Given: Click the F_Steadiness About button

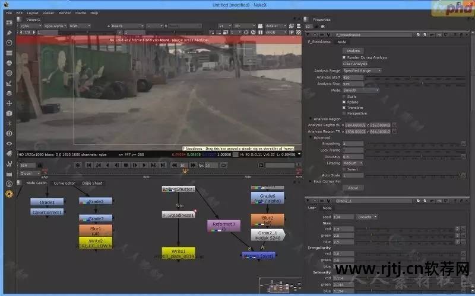Looking at the screenshot, I should point(353,188).
